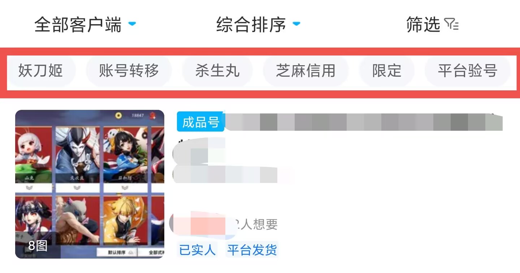Enable the 芝麻信用 filter chip
The image size is (520, 273).
306,70
